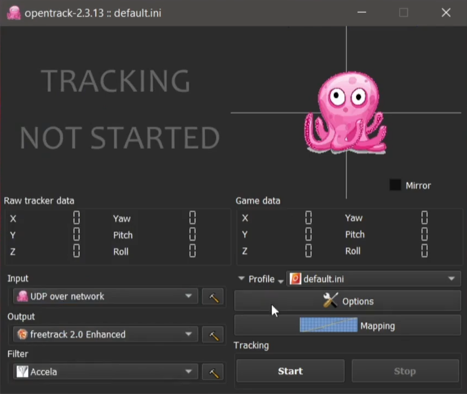
Task: Open the Profile menu button
Action: 261,279
